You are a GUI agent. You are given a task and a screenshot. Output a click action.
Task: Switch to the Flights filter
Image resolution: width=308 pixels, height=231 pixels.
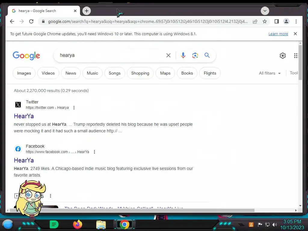(210, 73)
